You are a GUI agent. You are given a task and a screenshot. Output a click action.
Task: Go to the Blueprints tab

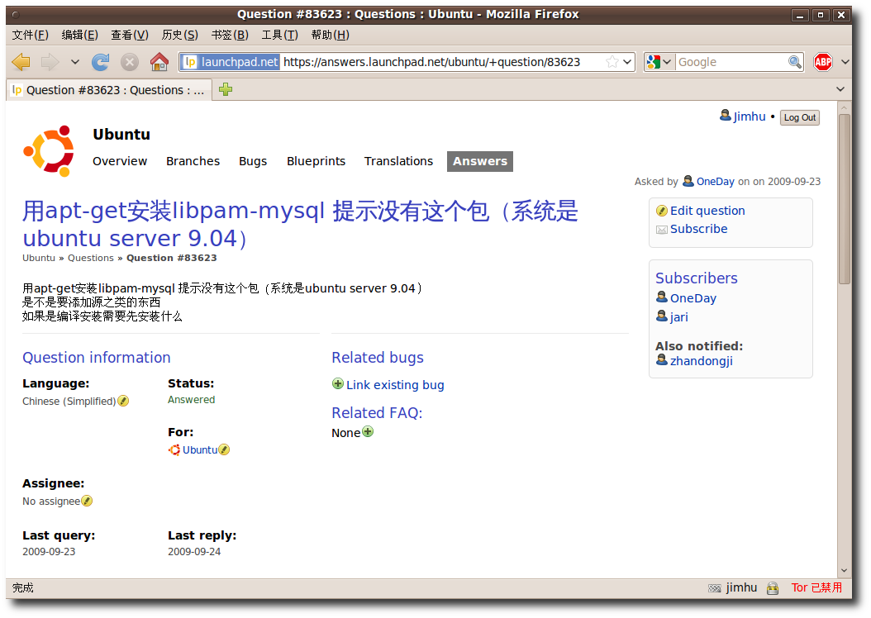(x=316, y=161)
